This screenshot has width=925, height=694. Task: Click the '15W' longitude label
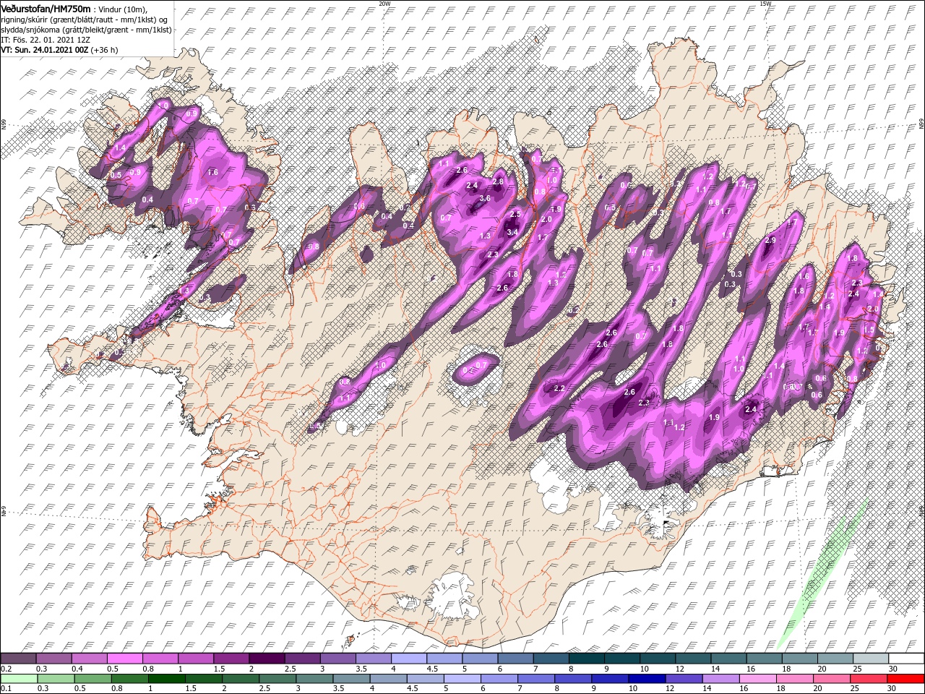(765, 4)
